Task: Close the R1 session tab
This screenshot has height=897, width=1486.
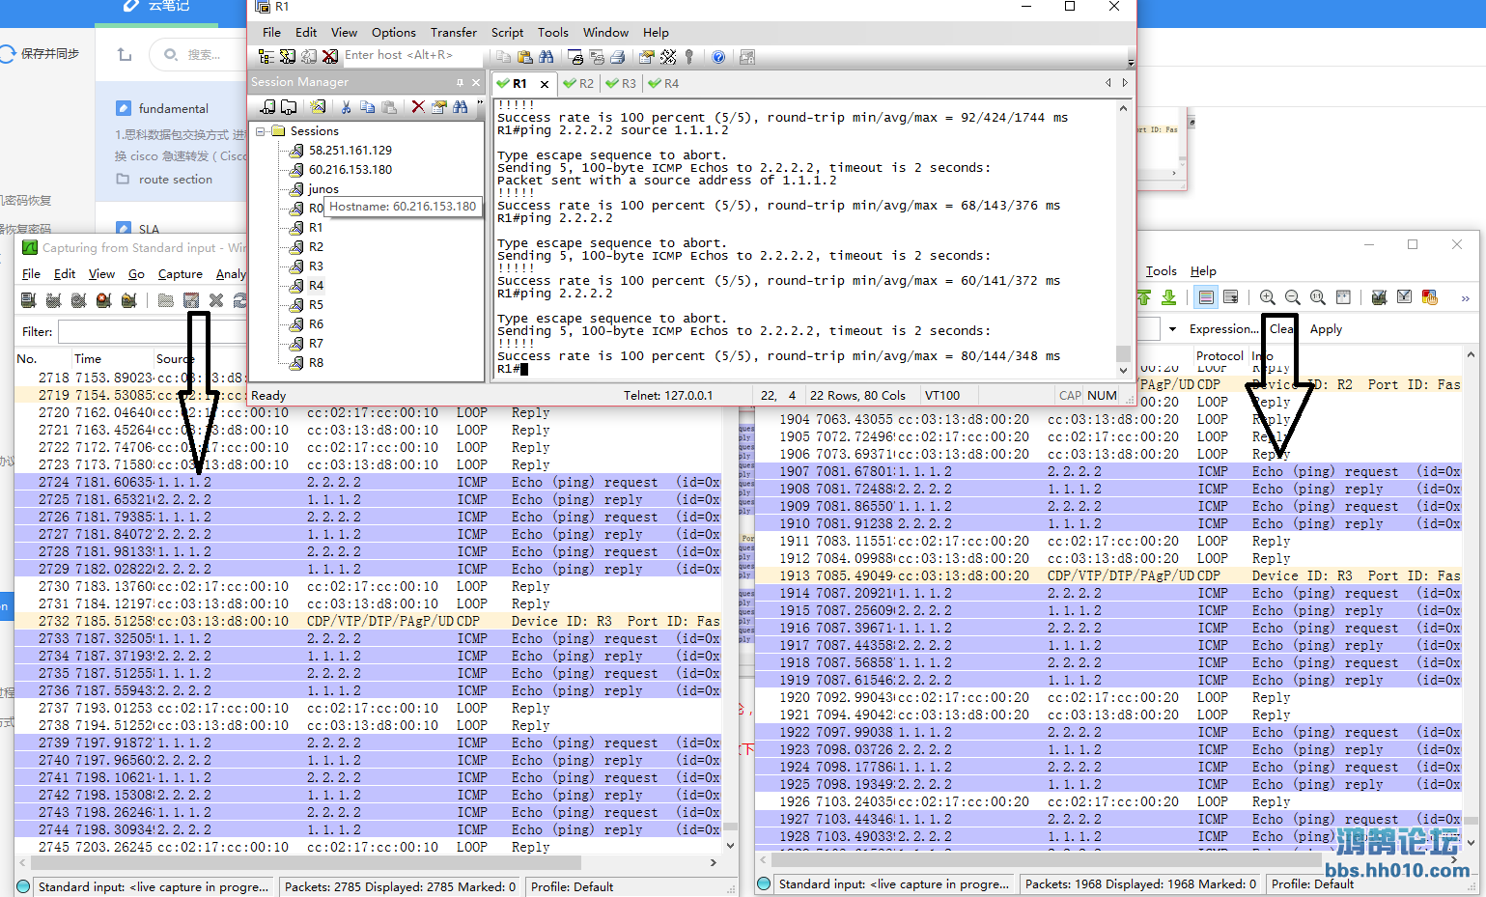Action: (545, 84)
